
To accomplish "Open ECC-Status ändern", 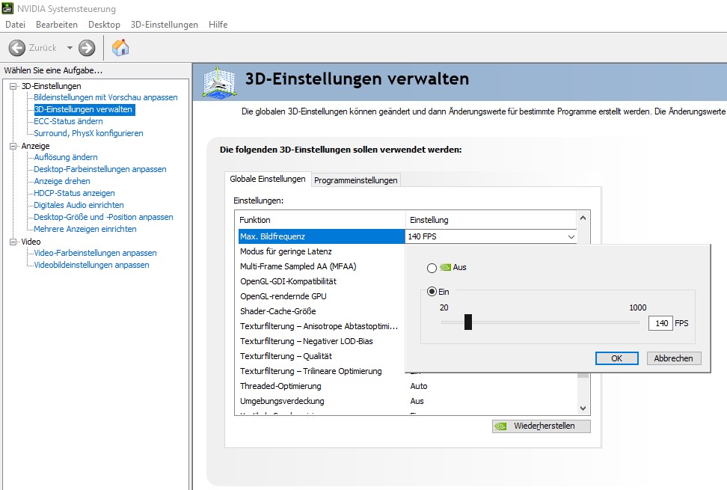I will pyautogui.click(x=68, y=121).
